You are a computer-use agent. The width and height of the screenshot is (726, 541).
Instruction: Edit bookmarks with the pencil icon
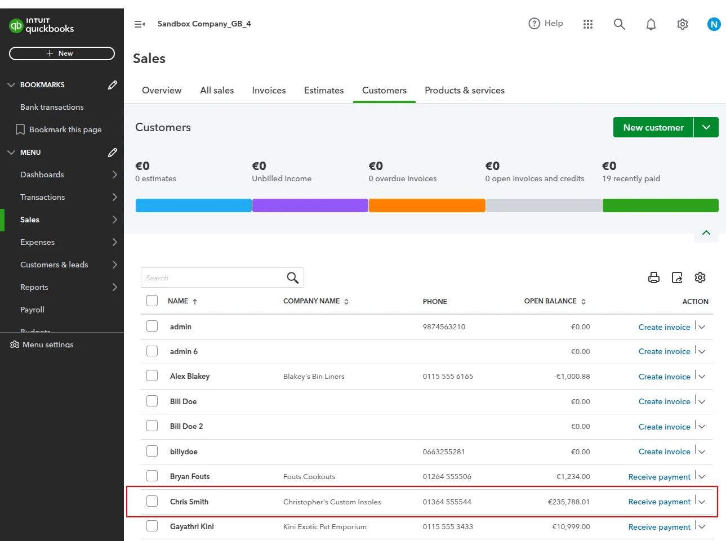pos(113,85)
